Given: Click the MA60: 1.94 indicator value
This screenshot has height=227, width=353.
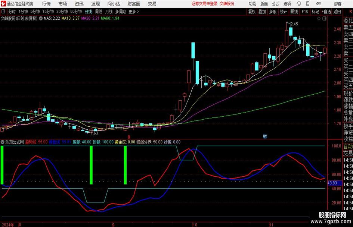Looking at the screenshot, I should (x=110, y=18).
